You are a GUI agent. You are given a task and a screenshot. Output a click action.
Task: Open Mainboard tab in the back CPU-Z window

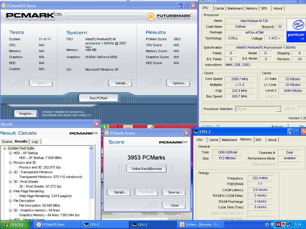(235, 8)
